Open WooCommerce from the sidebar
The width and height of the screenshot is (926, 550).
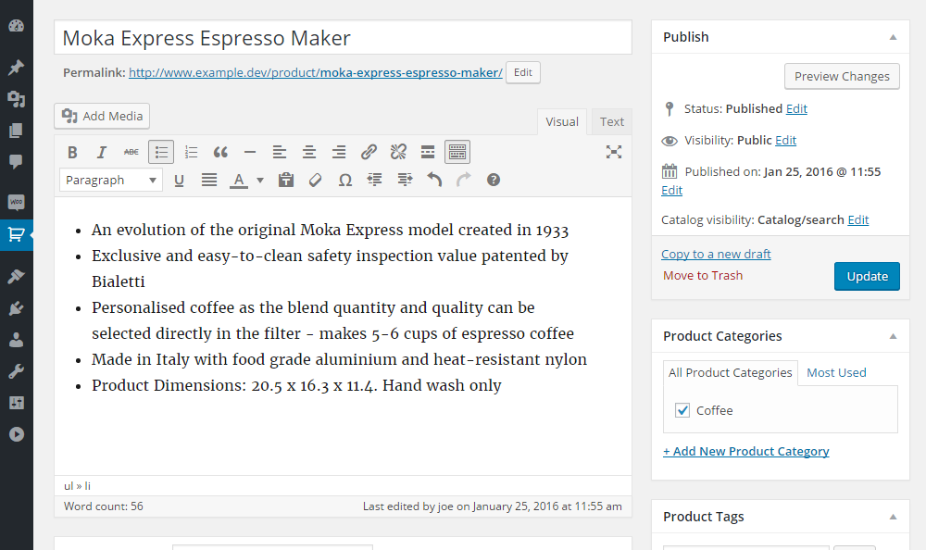(16, 202)
